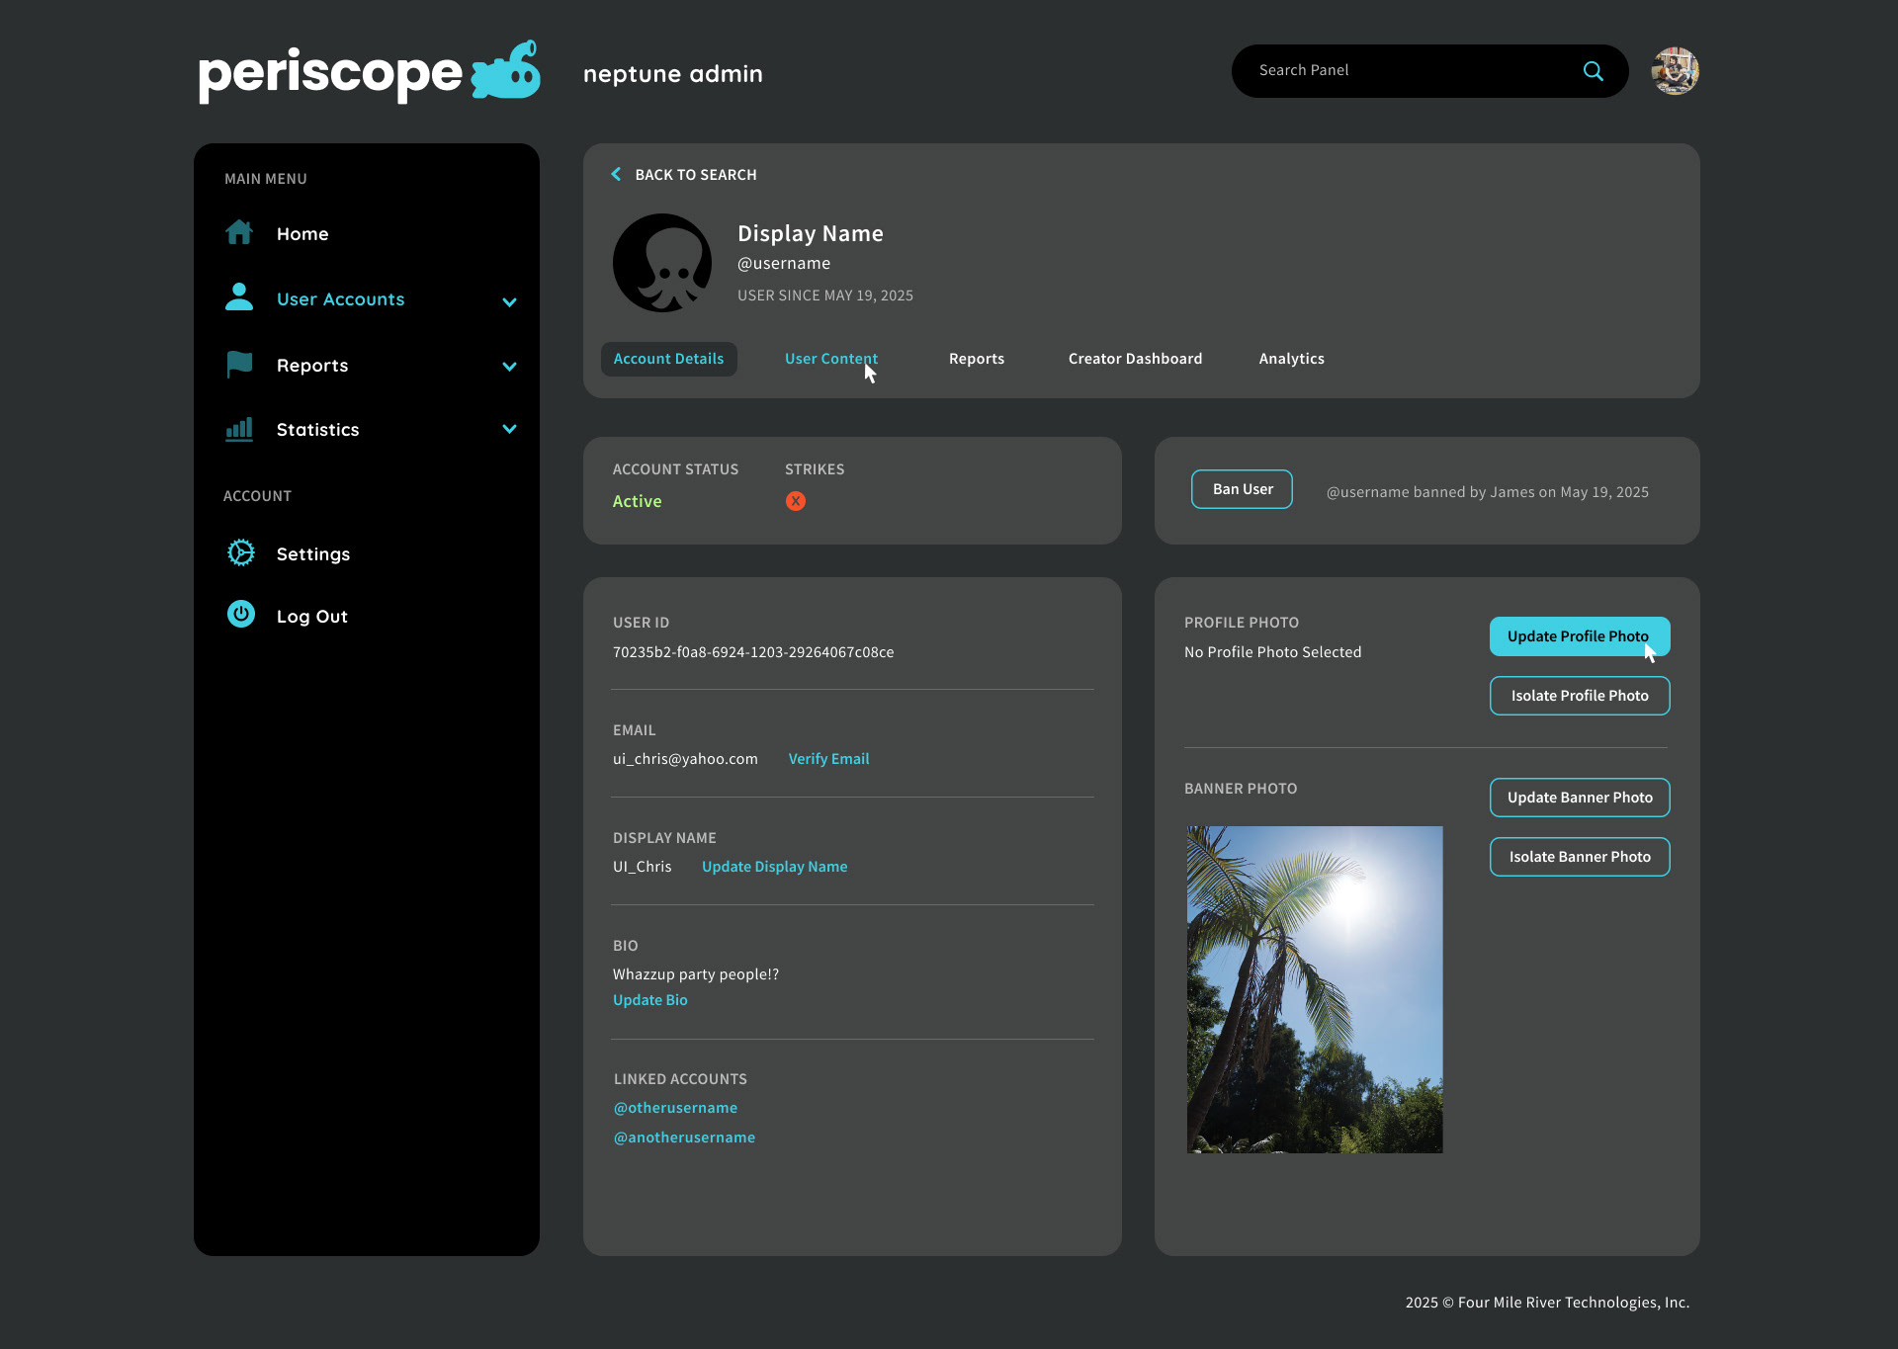1898x1349 pixels.
Task: Expand the Statistics submenu chevron
Action: (x=509, y=429)
